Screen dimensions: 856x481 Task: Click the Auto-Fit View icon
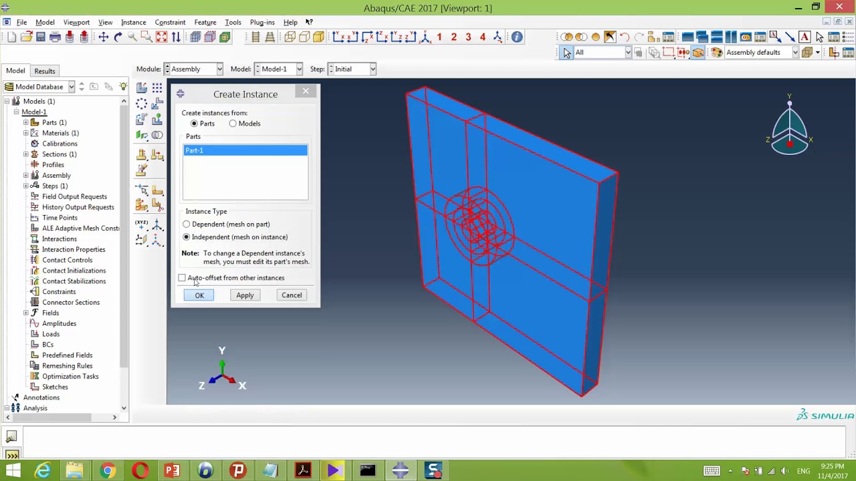pos(161,37)
